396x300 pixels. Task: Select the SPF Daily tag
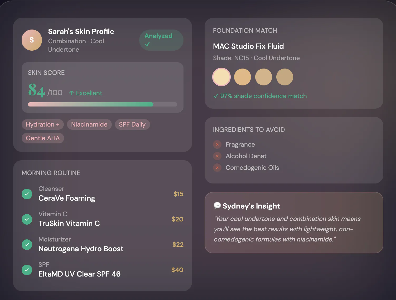[132, 124]
